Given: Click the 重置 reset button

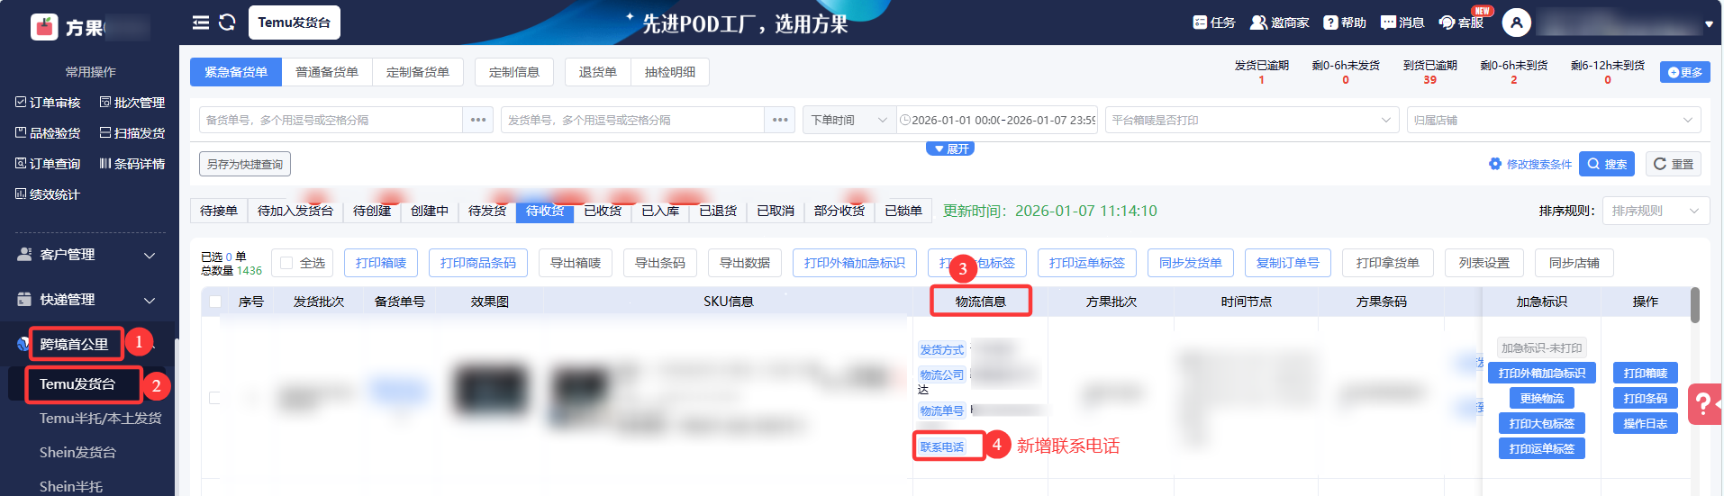Looking at the screenshot, I should [1674, 164].
